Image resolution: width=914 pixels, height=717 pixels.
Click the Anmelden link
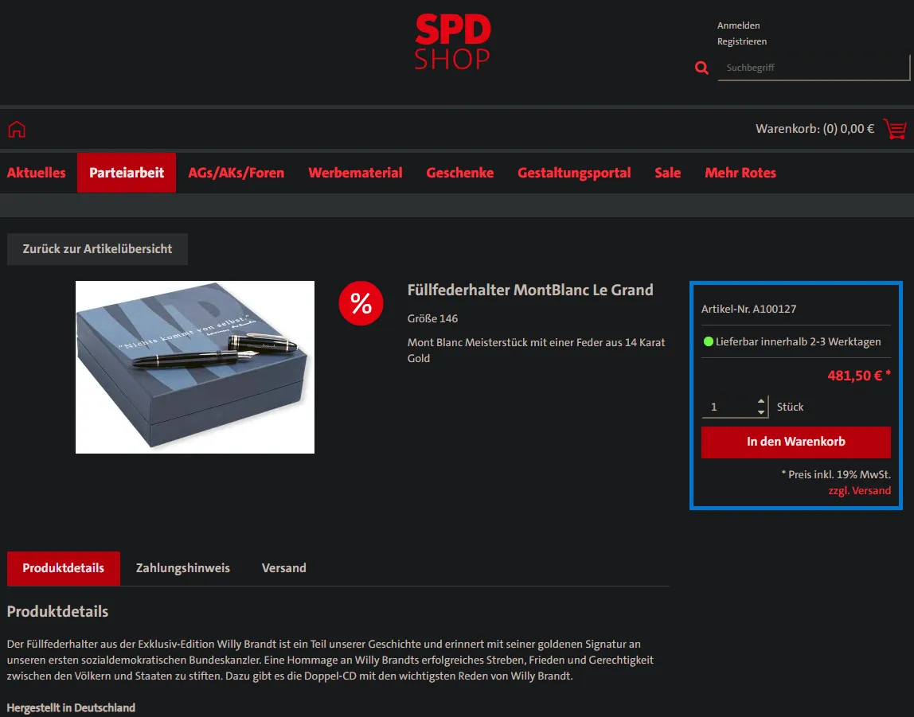tap(738, 25)
